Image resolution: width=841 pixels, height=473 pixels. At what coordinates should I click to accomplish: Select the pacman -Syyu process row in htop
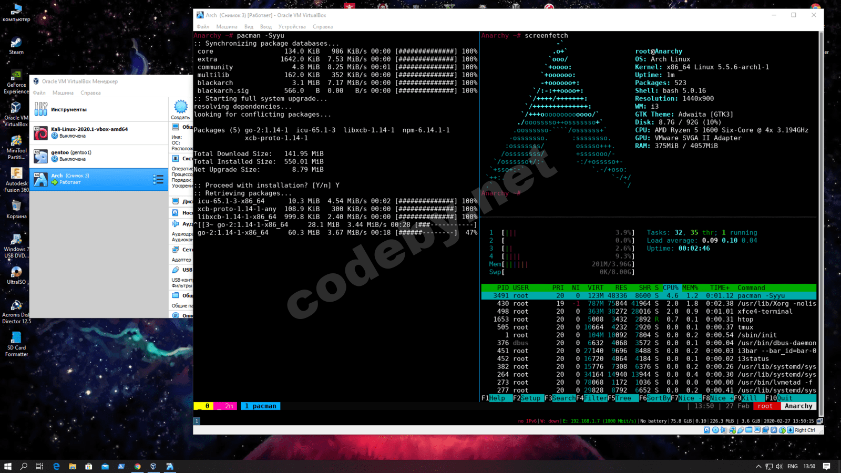(x=649, y=296)
